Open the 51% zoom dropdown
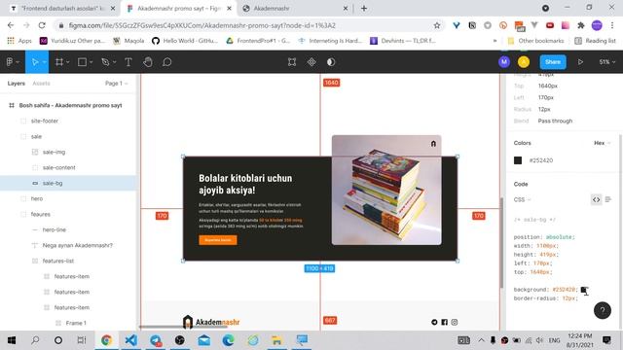623x350 pixels. pos(607,62)
